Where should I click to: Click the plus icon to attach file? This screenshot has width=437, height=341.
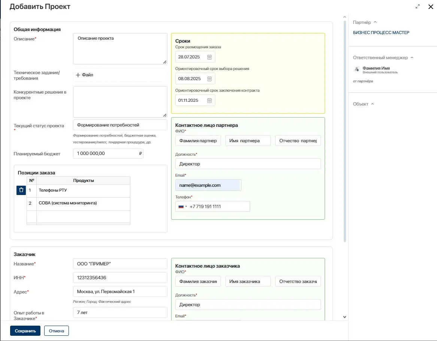78,75
